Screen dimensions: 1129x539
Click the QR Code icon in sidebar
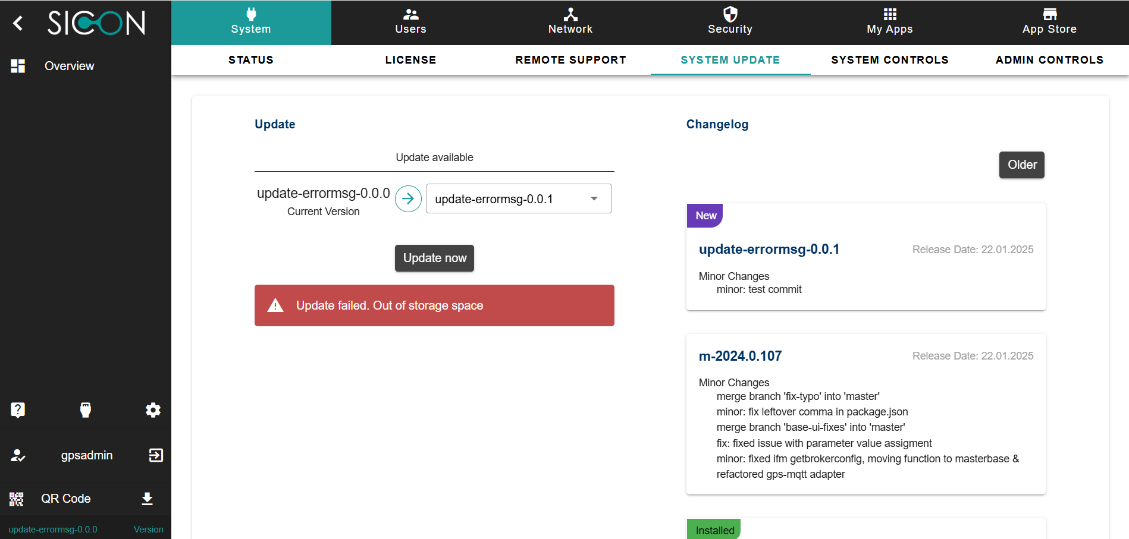17,499
